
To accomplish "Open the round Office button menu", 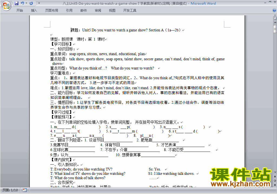I will point(6,6).
